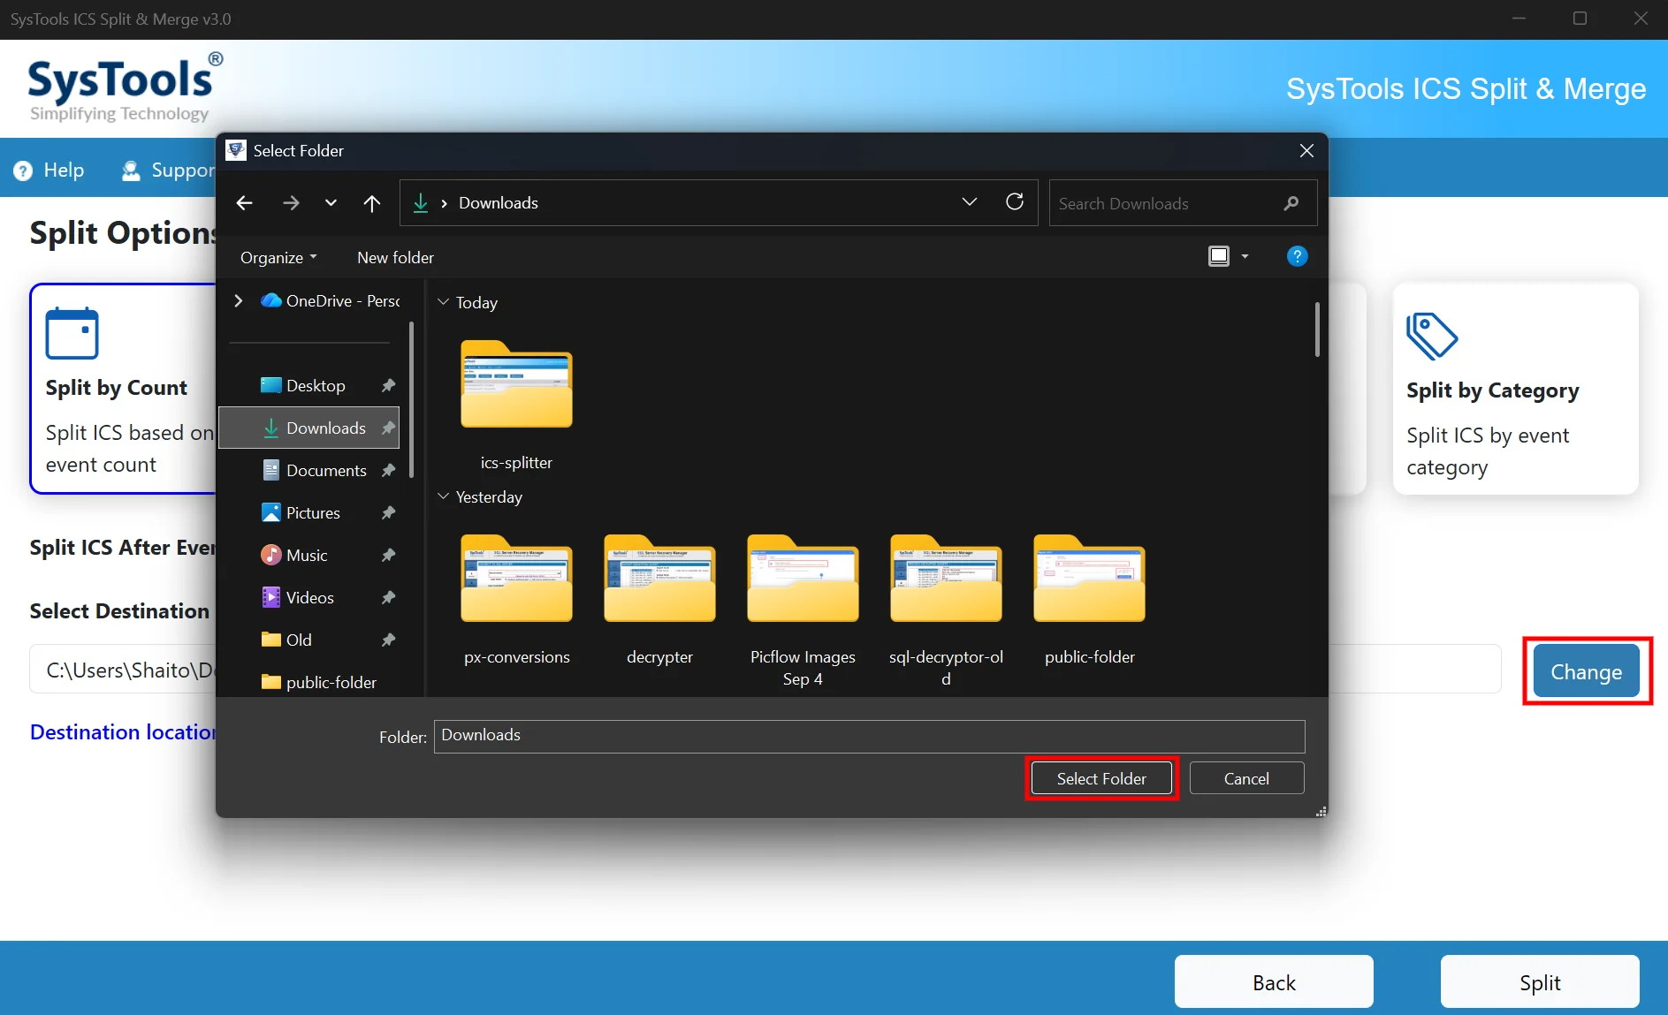
Task: Open Help in SysTools toolbar
Action: click(x=50, y=170)
